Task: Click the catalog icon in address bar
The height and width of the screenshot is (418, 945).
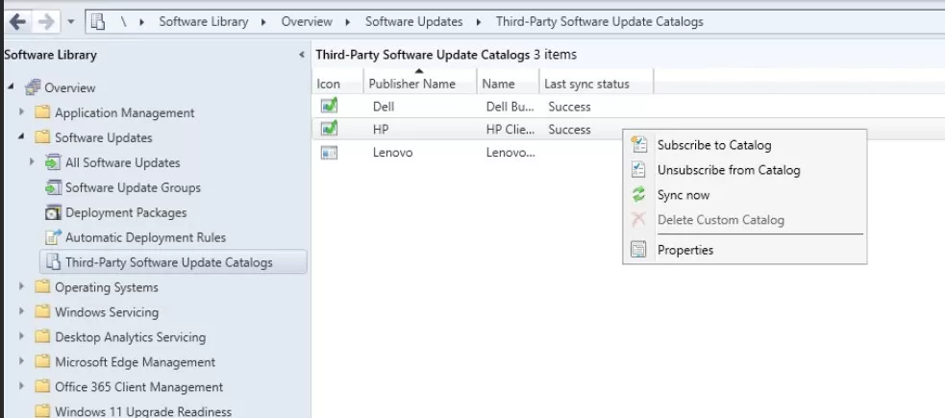Action: coord(98,22)
